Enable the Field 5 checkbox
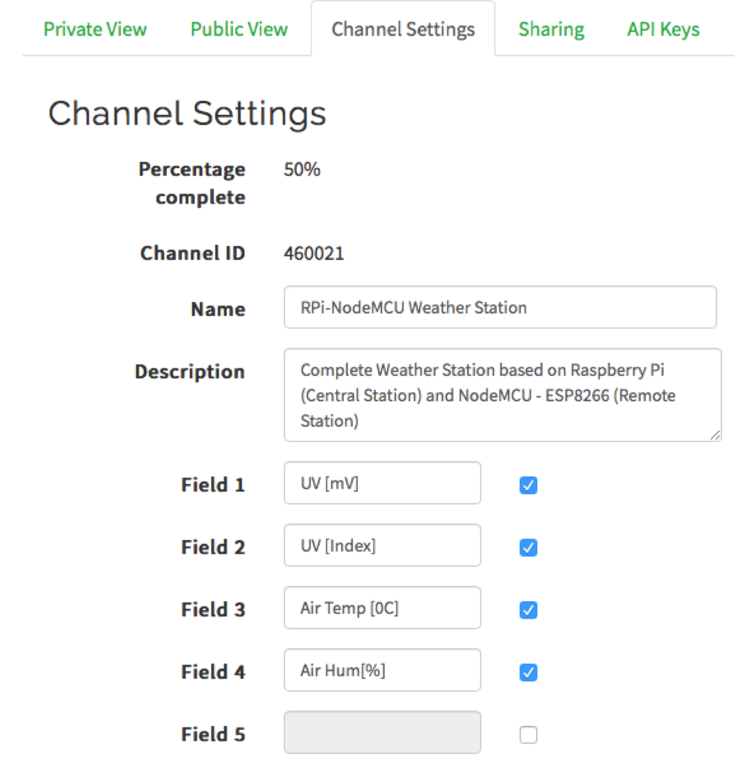This screenshot has width=735, height=767. [529, 735]
